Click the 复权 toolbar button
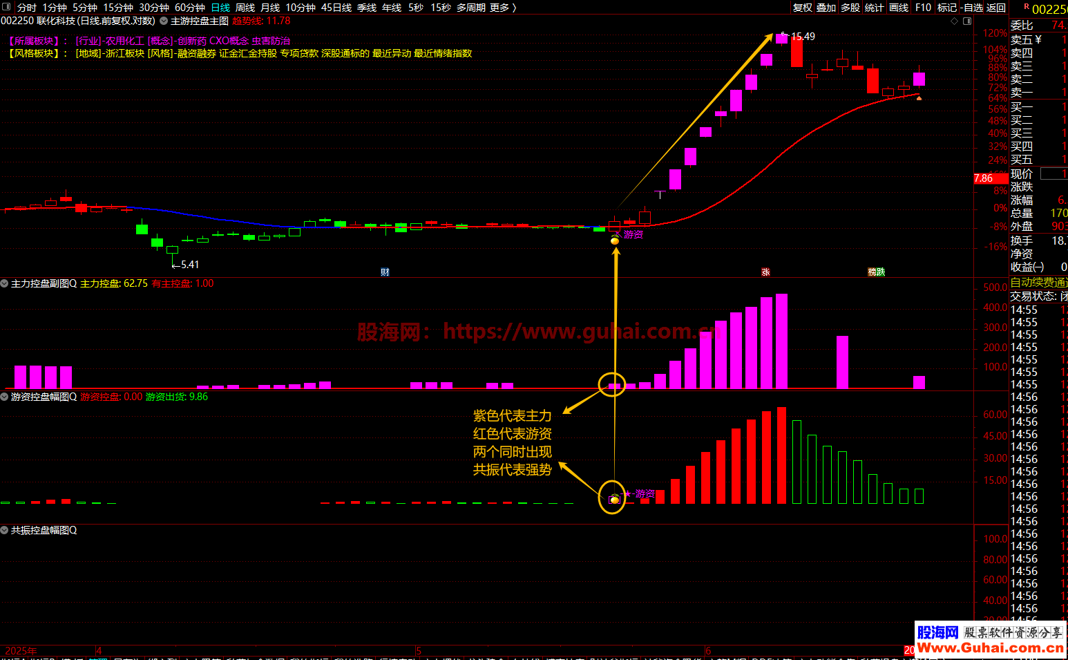Viewport: 1068px width, 660px height. tap(803, 8)
